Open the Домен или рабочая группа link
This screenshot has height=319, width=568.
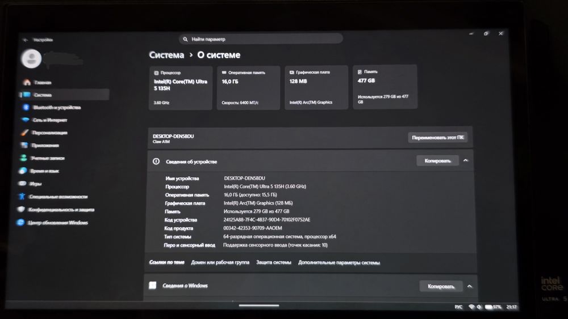pyautogui.click(x=220, y=262)
